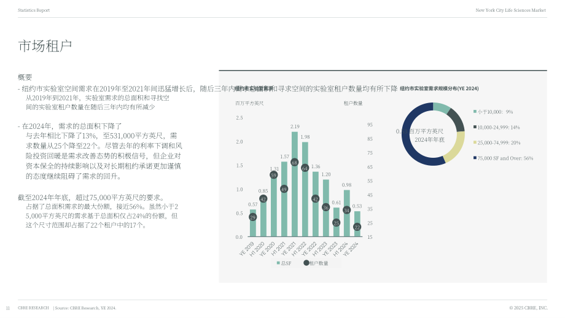Click the 25,000-74,999: 20% legend color square
565x318 pixels.
[x=475, y=142]
